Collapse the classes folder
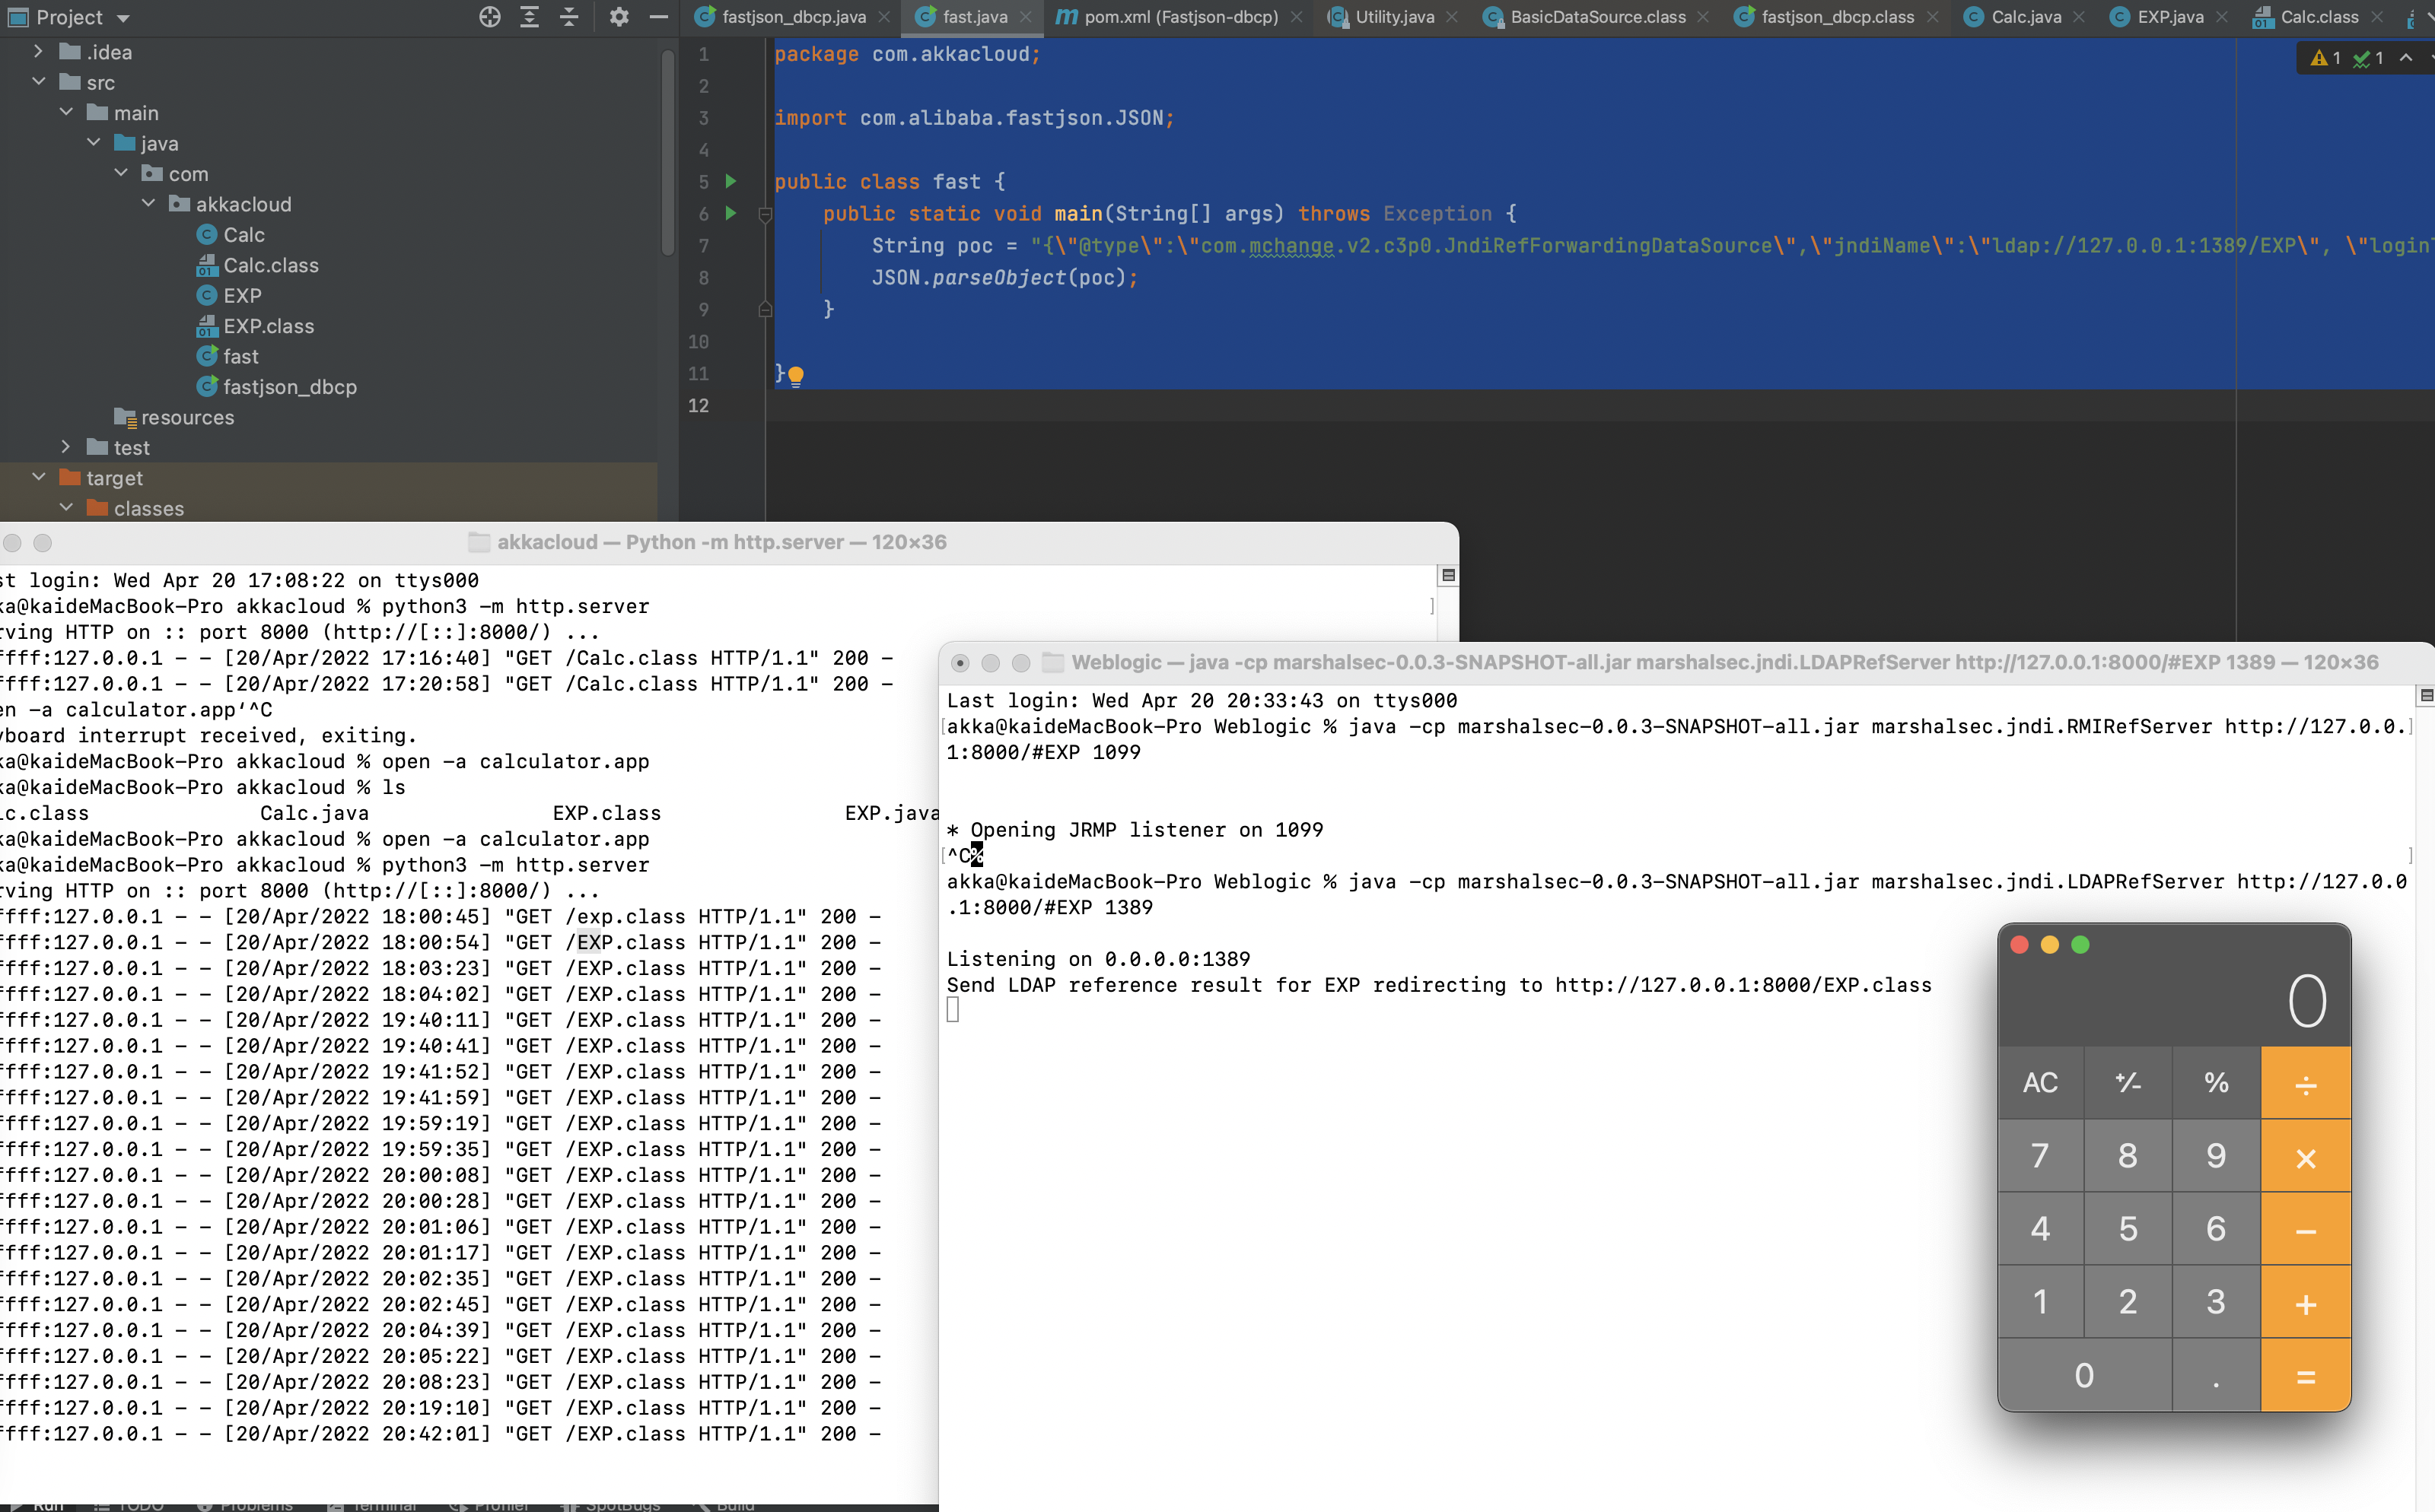The width and height of the screenshot is (2435, 1512). click(66, 508)
